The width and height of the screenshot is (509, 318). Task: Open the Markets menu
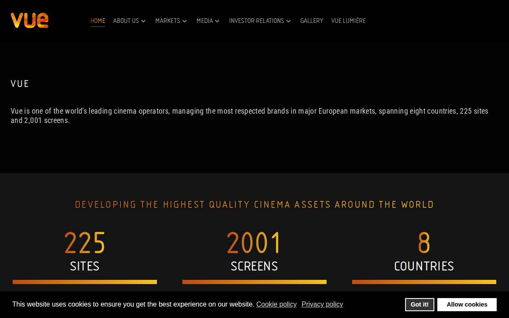pyautogui.click(x=168, y=21)
